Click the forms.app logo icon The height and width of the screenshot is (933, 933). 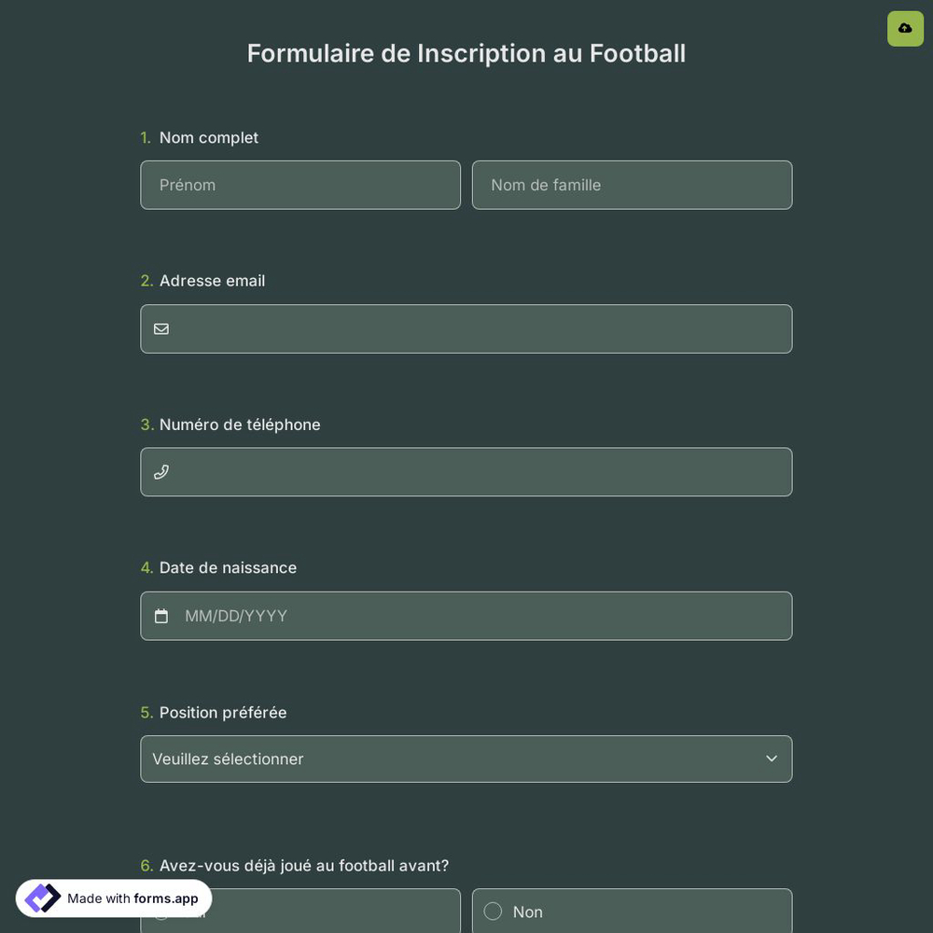[x=41, y=898]
